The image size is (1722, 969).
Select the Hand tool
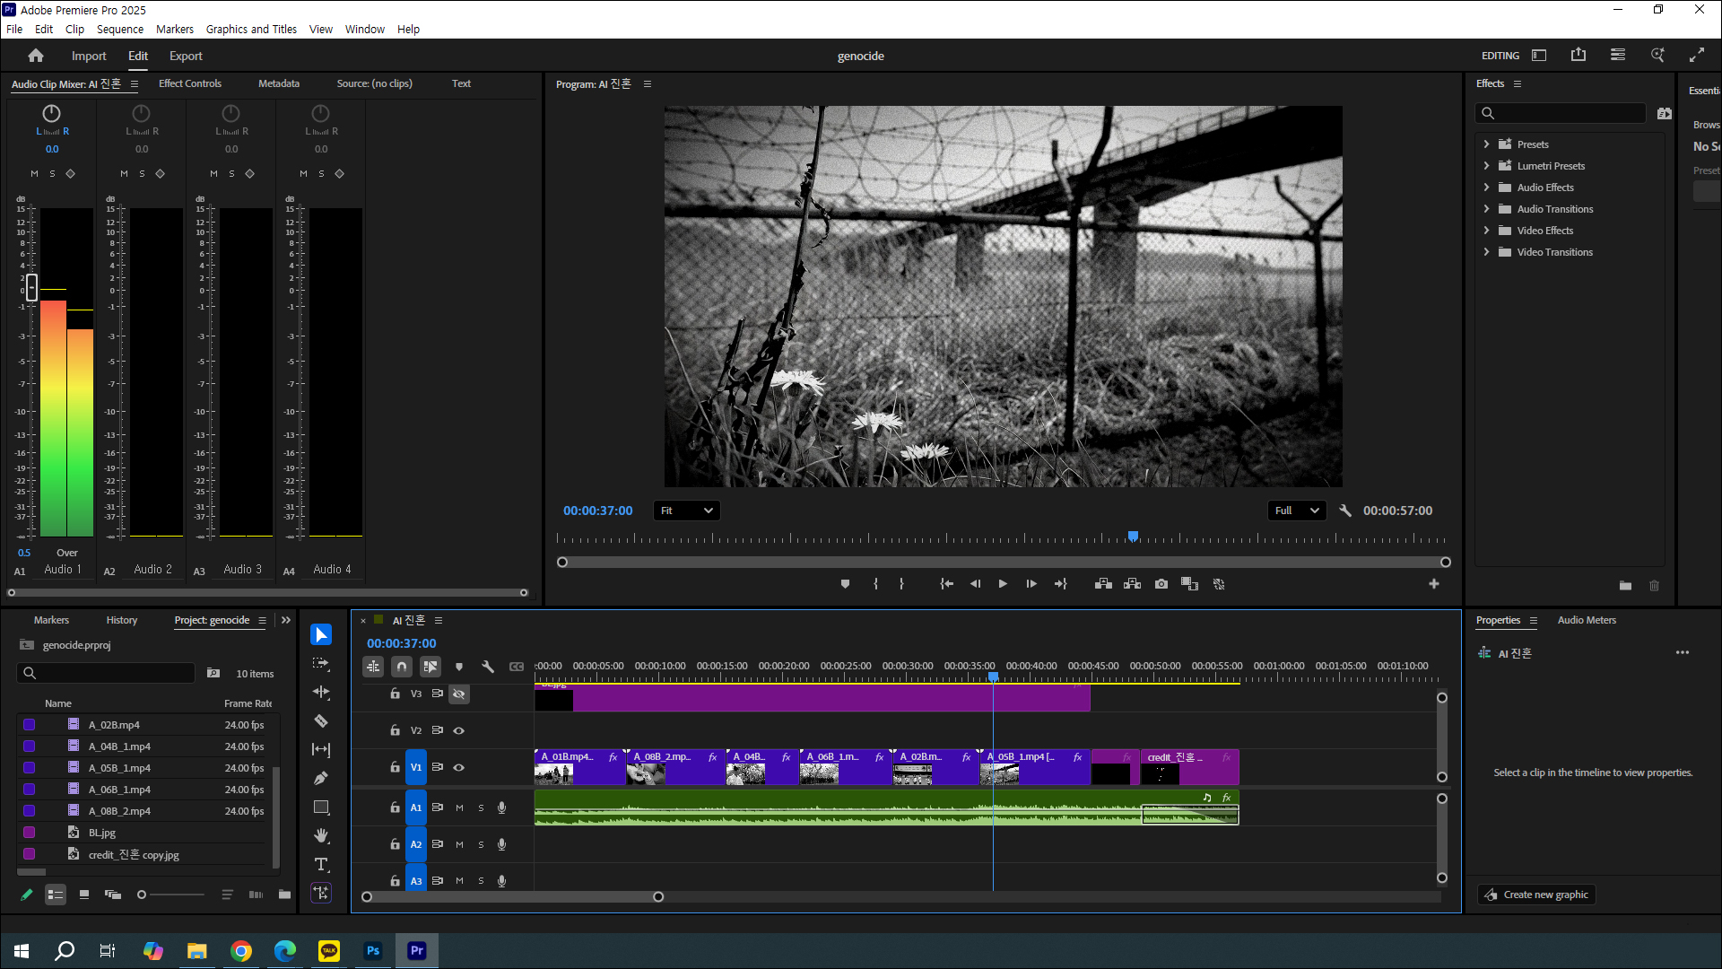[321, 835]
